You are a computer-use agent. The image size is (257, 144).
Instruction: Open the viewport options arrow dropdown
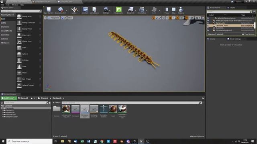pos(45,18)
